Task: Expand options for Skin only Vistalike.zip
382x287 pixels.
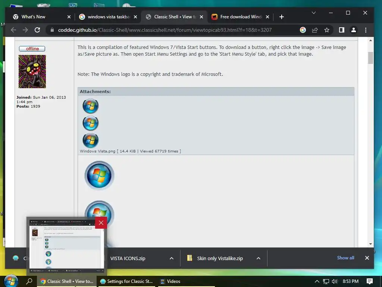Action: [259, 259]
